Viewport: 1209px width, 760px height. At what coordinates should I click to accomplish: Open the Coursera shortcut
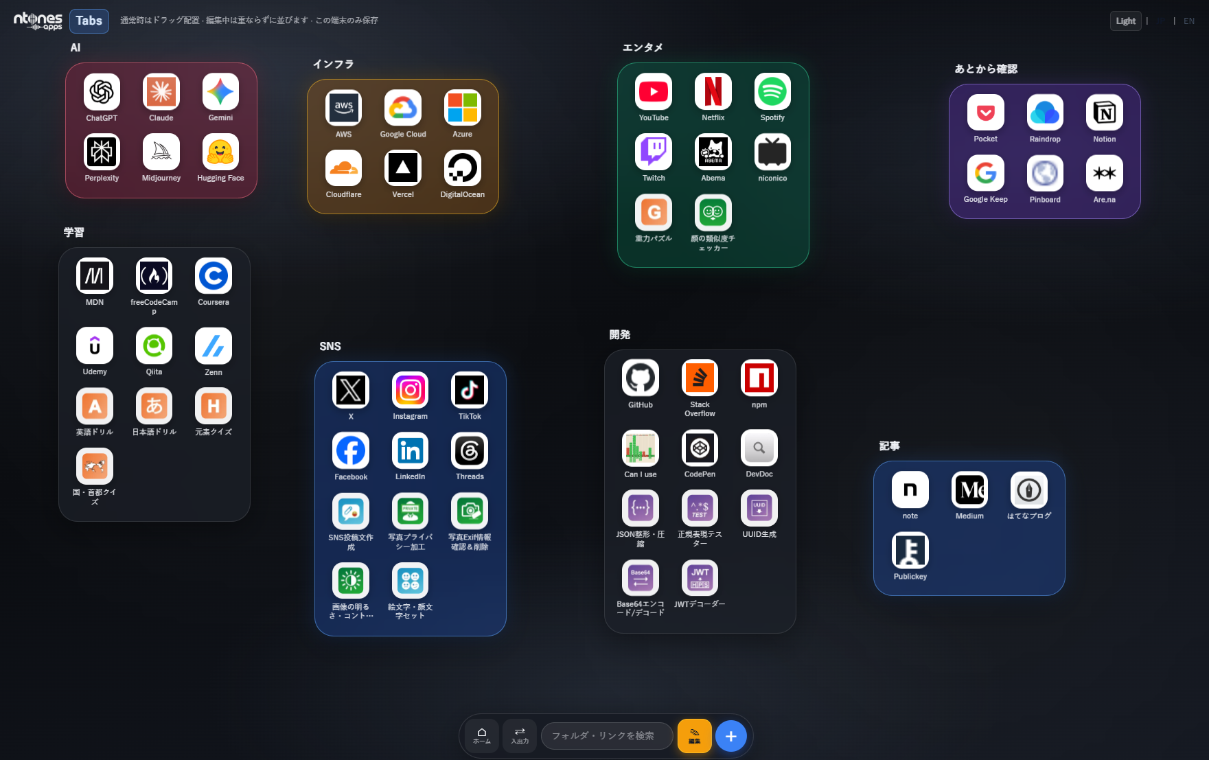(214, 276)
